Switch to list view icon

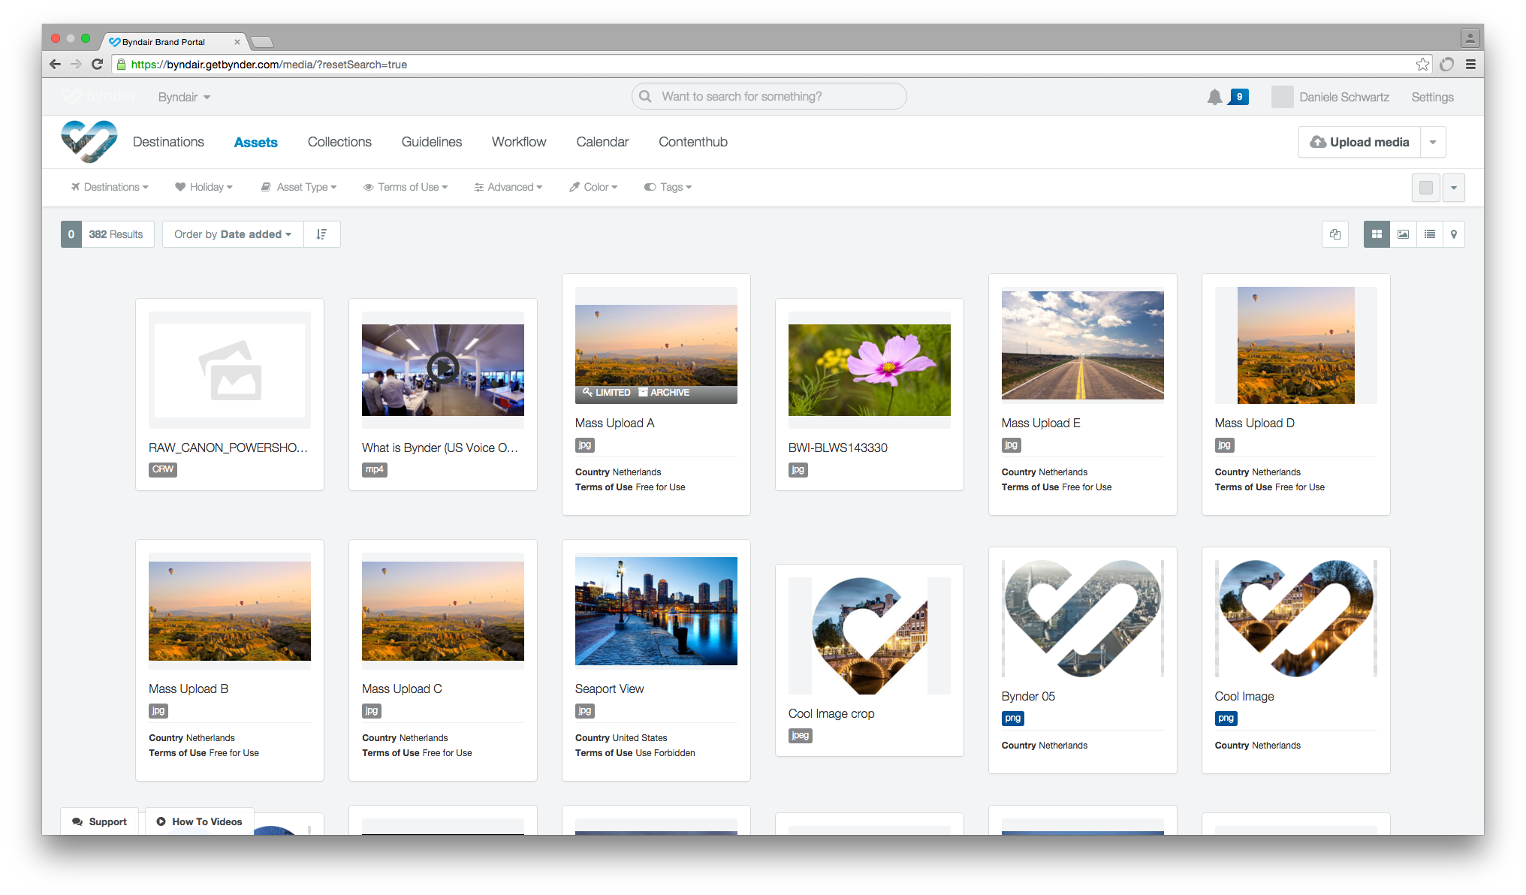point(1429,234)
